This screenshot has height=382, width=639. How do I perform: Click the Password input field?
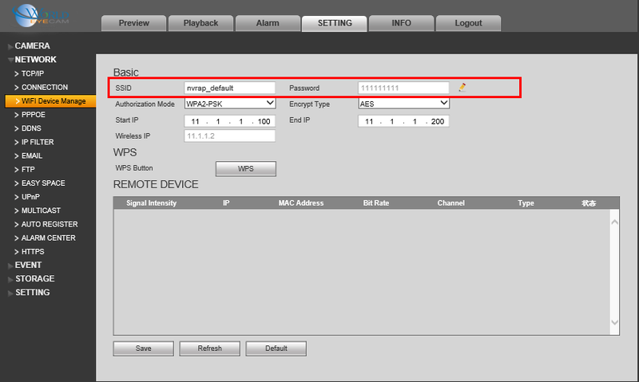(403, 88)
